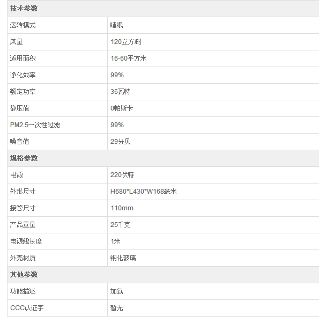Click the 适用面积 row label

point(23,58)
